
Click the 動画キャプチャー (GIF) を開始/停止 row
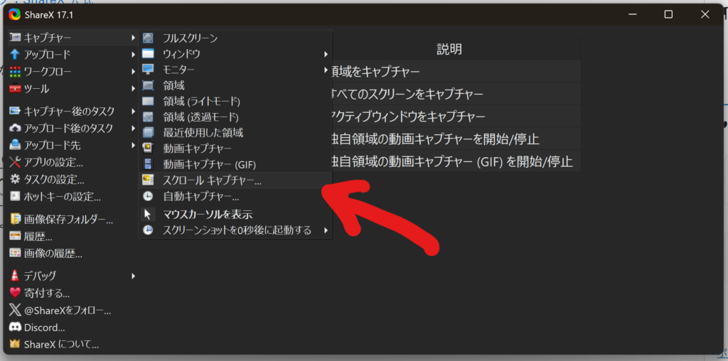456,161
